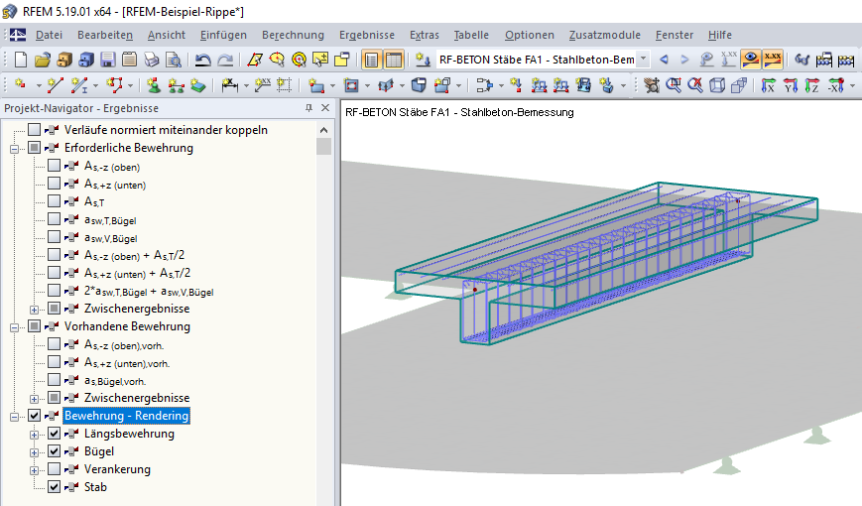Click the Save floppy disk icon
This screenshot has height=506, width=862.
click(x=108, y=60)
